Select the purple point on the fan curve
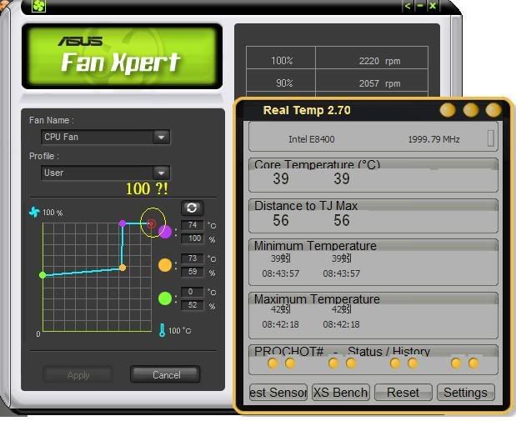The height and width of the screenshot is (421, 516). [x=123, y=223]
